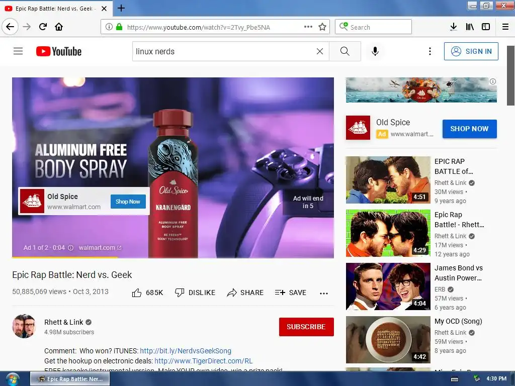Open the My OCD (Song) video
Screen dimensions: 515x386
pyautogui.click(x=458, y=321)
